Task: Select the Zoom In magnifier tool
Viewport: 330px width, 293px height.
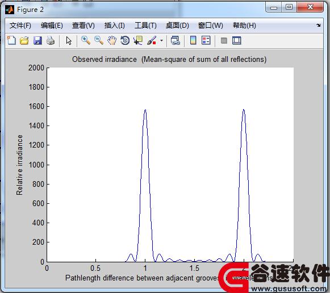Action: tap(86, 40)
